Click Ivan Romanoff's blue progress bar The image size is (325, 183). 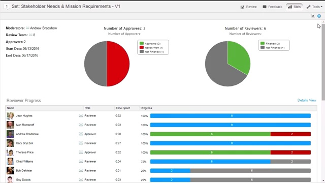coord(231,125)
